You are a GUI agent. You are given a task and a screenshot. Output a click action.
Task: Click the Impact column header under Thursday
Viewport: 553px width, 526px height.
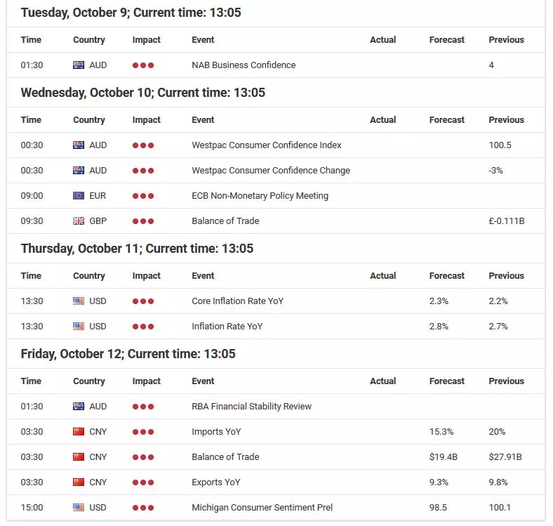tap(146, 276)
